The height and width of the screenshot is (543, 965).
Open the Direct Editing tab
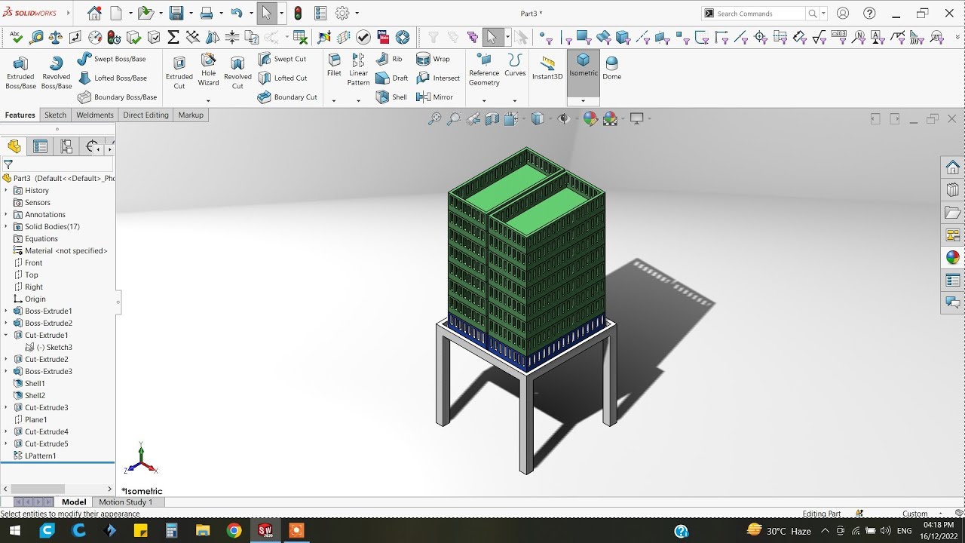[146, 115]
